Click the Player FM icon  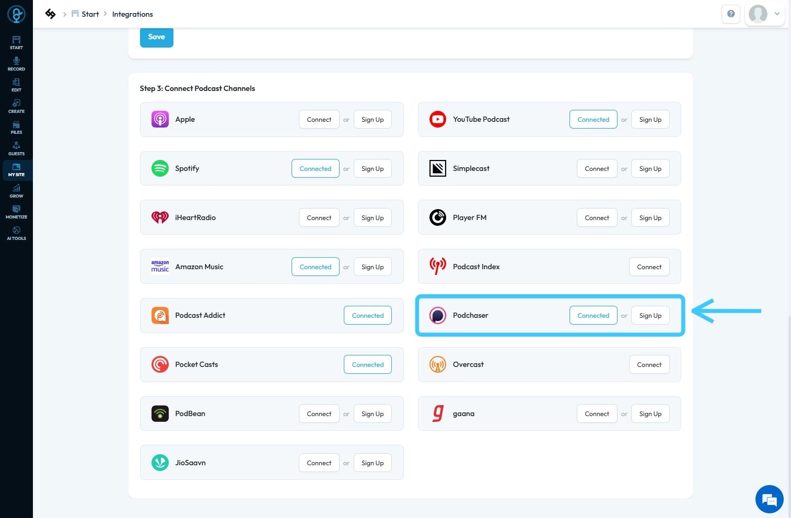tap(438, 217)
